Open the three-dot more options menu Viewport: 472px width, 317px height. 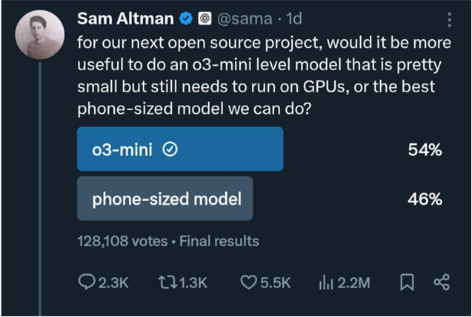point(449,19)
